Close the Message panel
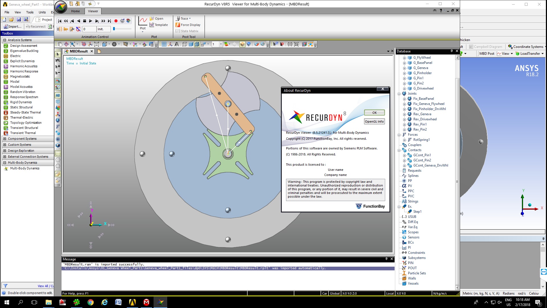Image resolution: width=547 pixels, height=308 pixels. coord(392,259)
